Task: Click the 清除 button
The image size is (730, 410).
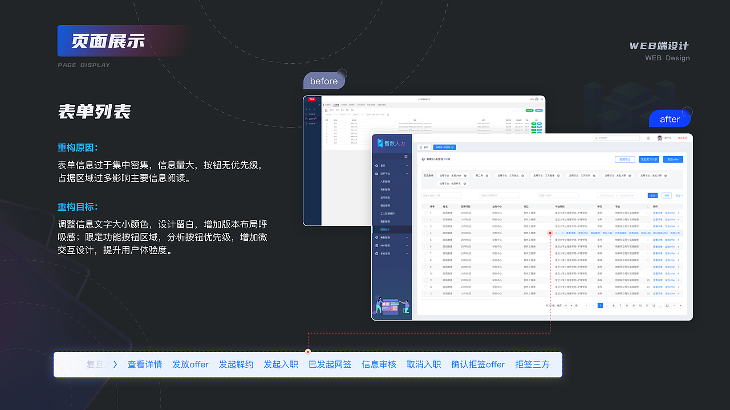Action: [x=667, y=195]
